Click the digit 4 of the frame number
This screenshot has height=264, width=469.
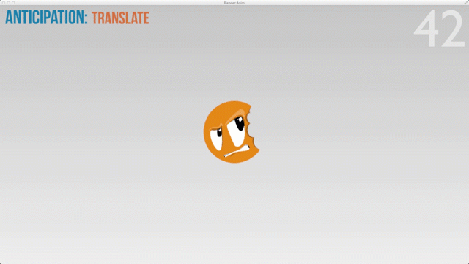[426, 29]
